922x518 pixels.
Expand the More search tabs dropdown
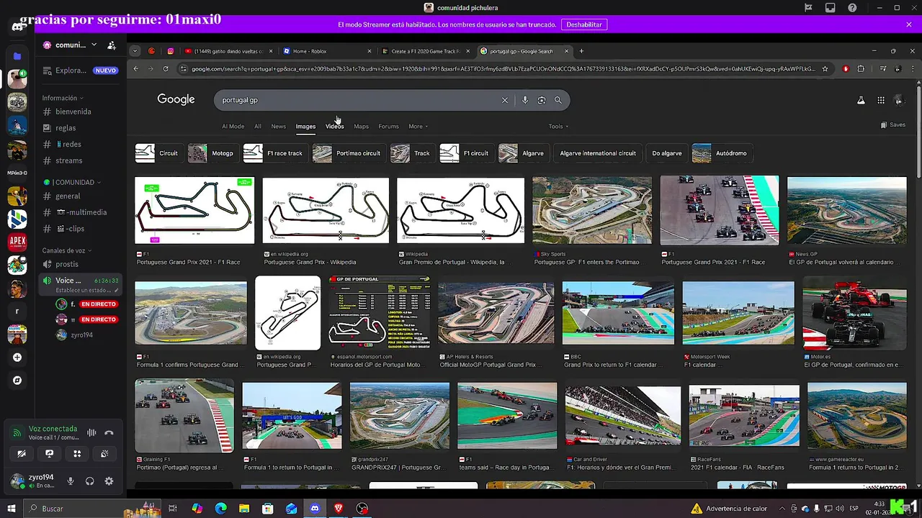point(418,127)
